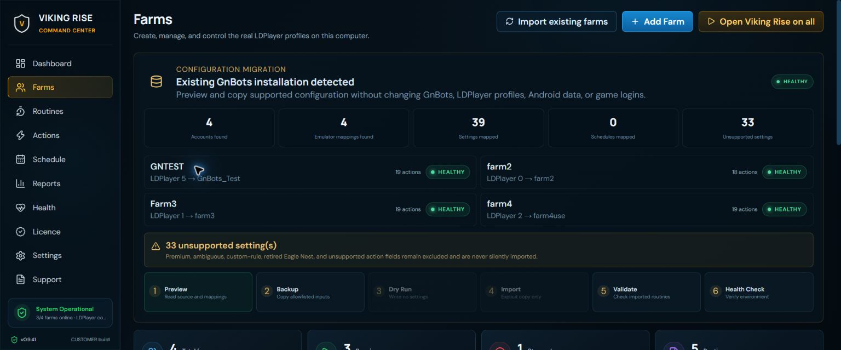Click the play icon in Open Viking Rise on all
The height and width of the screenshot is (350, 841).
pos(711,21)
